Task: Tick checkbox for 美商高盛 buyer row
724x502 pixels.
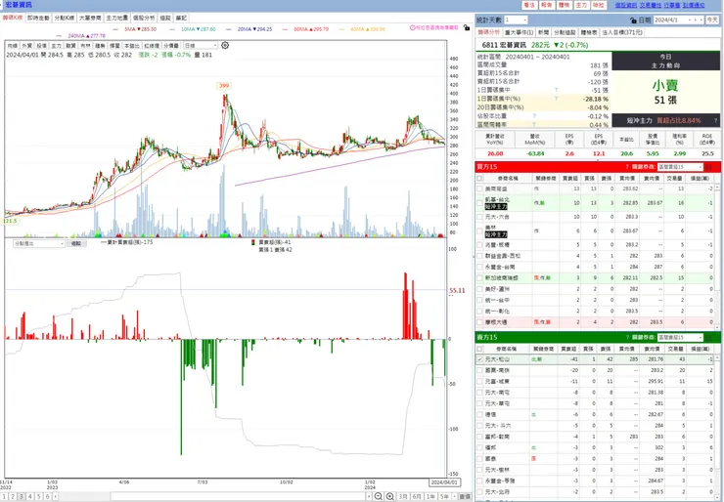Action: 479,188
